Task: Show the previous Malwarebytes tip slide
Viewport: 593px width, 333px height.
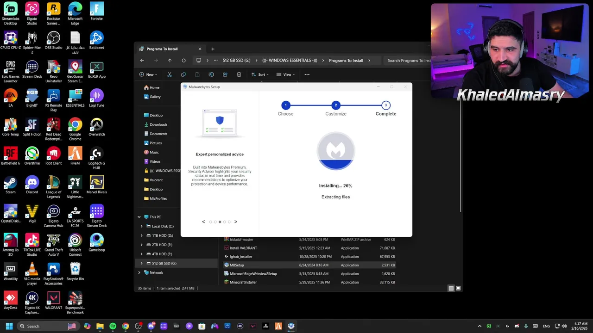Action: pyautogui.click(x=203, y=222)
